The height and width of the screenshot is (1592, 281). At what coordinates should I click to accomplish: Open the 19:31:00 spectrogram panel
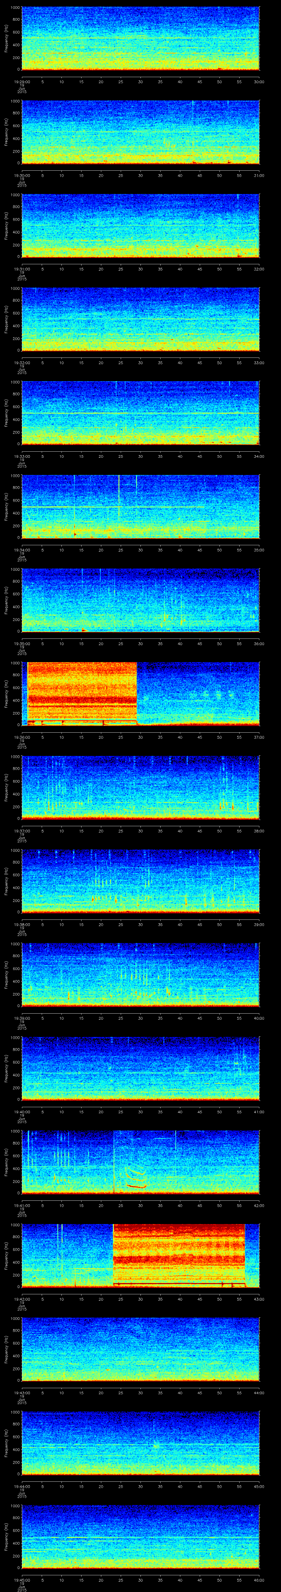[x=140, y=226]
